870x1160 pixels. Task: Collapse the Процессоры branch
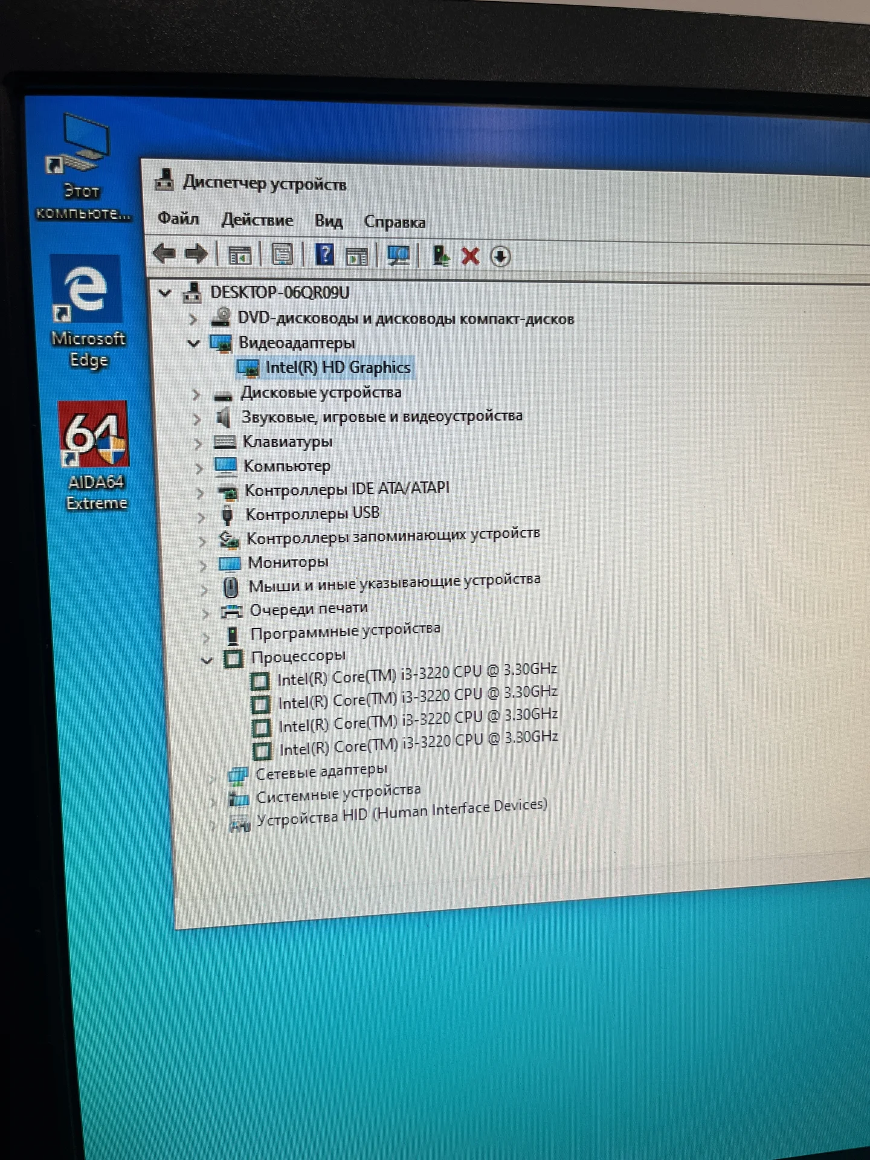(207, 661)
